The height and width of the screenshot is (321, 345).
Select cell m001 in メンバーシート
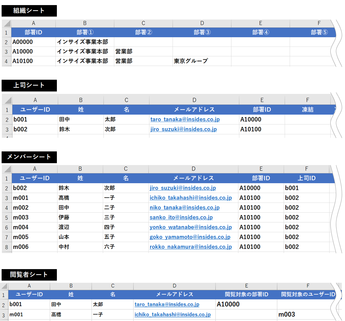tap(34, 198)
